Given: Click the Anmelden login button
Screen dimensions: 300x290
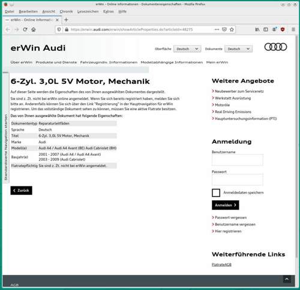Looking at the screenshot, I should click(226, 205).
